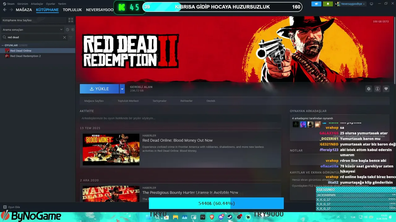
Task: Open the Destek link
Action: (211, 101)
